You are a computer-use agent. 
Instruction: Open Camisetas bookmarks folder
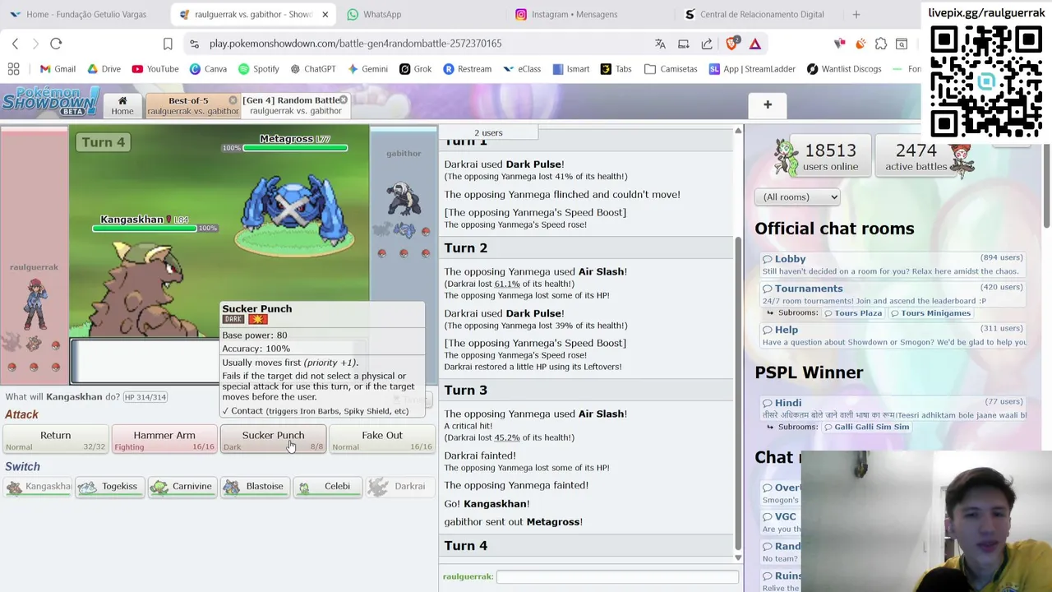(671, 69)
